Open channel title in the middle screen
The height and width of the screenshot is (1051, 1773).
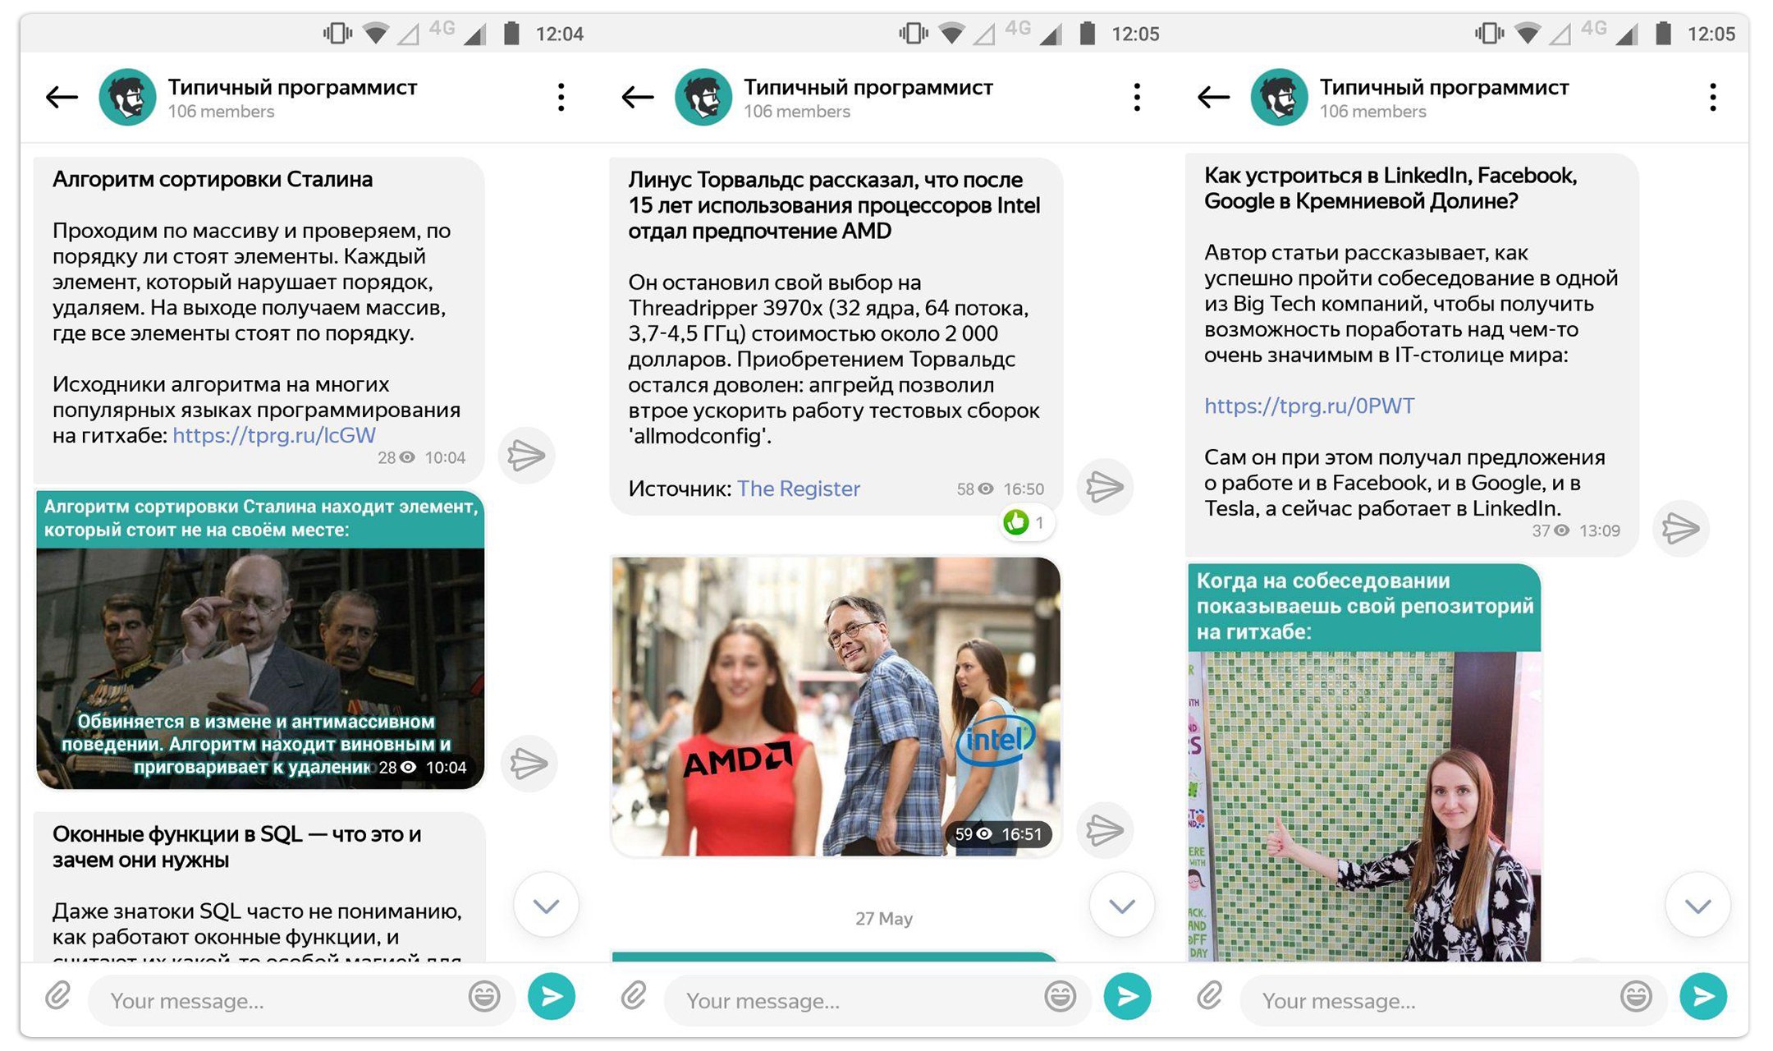(868, 87)
